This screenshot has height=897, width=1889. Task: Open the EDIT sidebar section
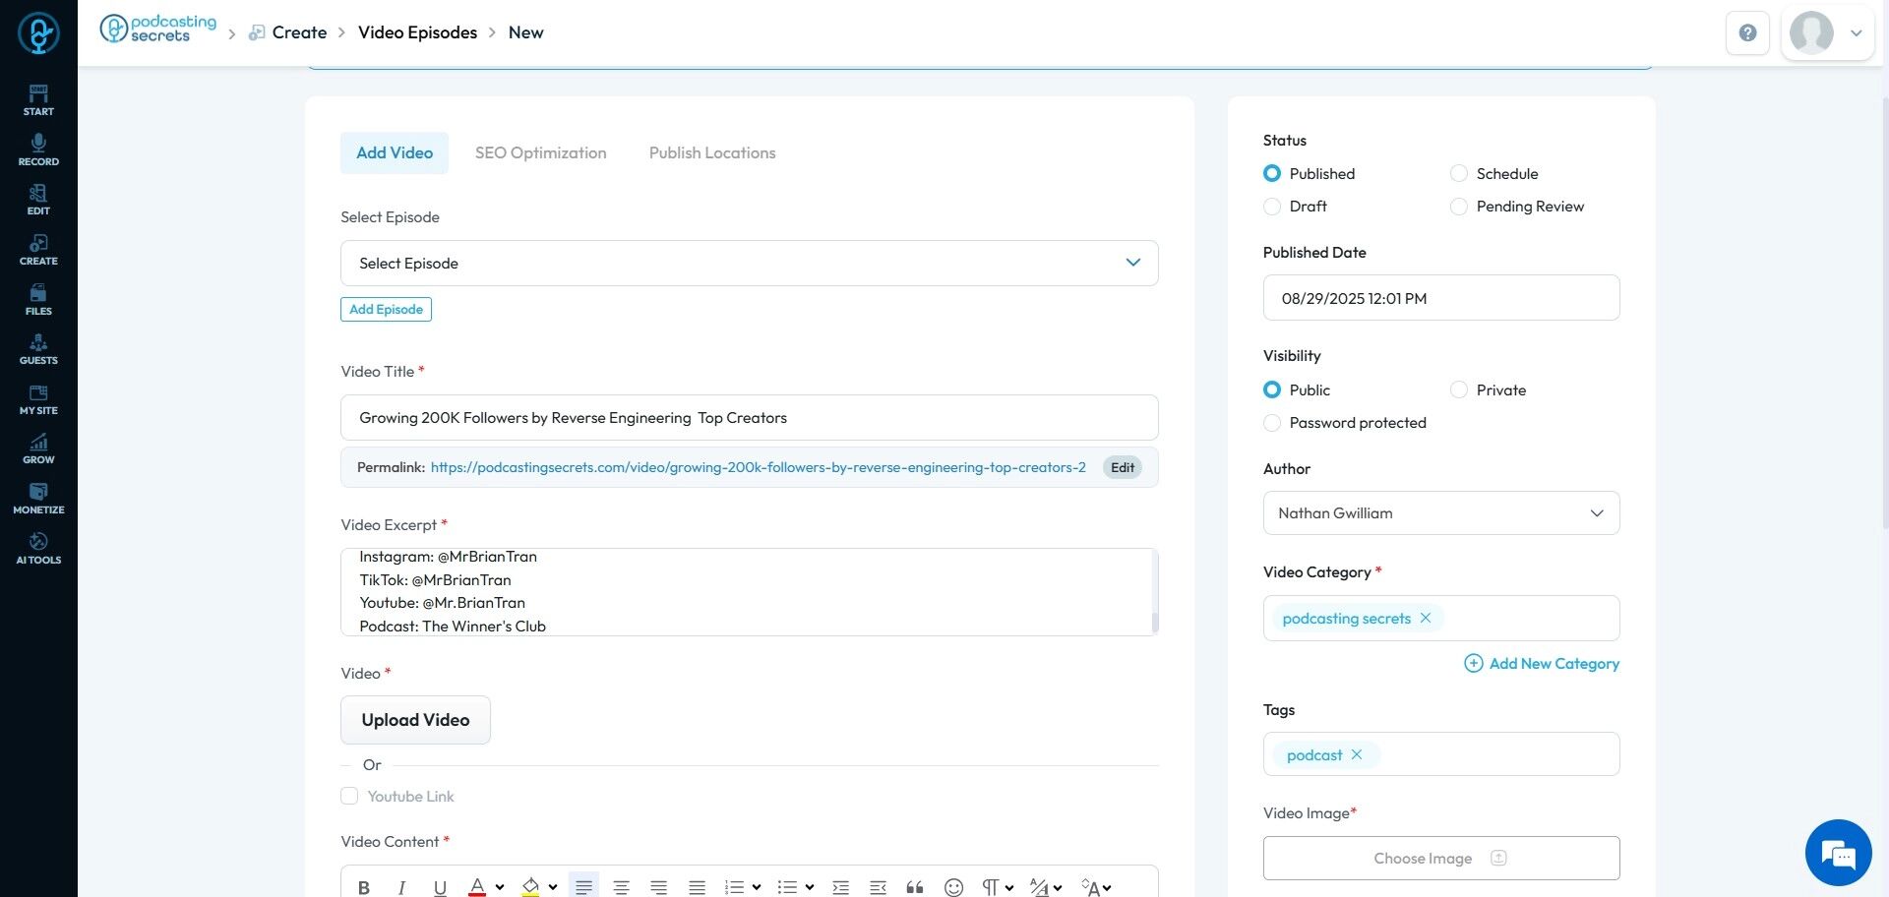[x=38, y=200]
